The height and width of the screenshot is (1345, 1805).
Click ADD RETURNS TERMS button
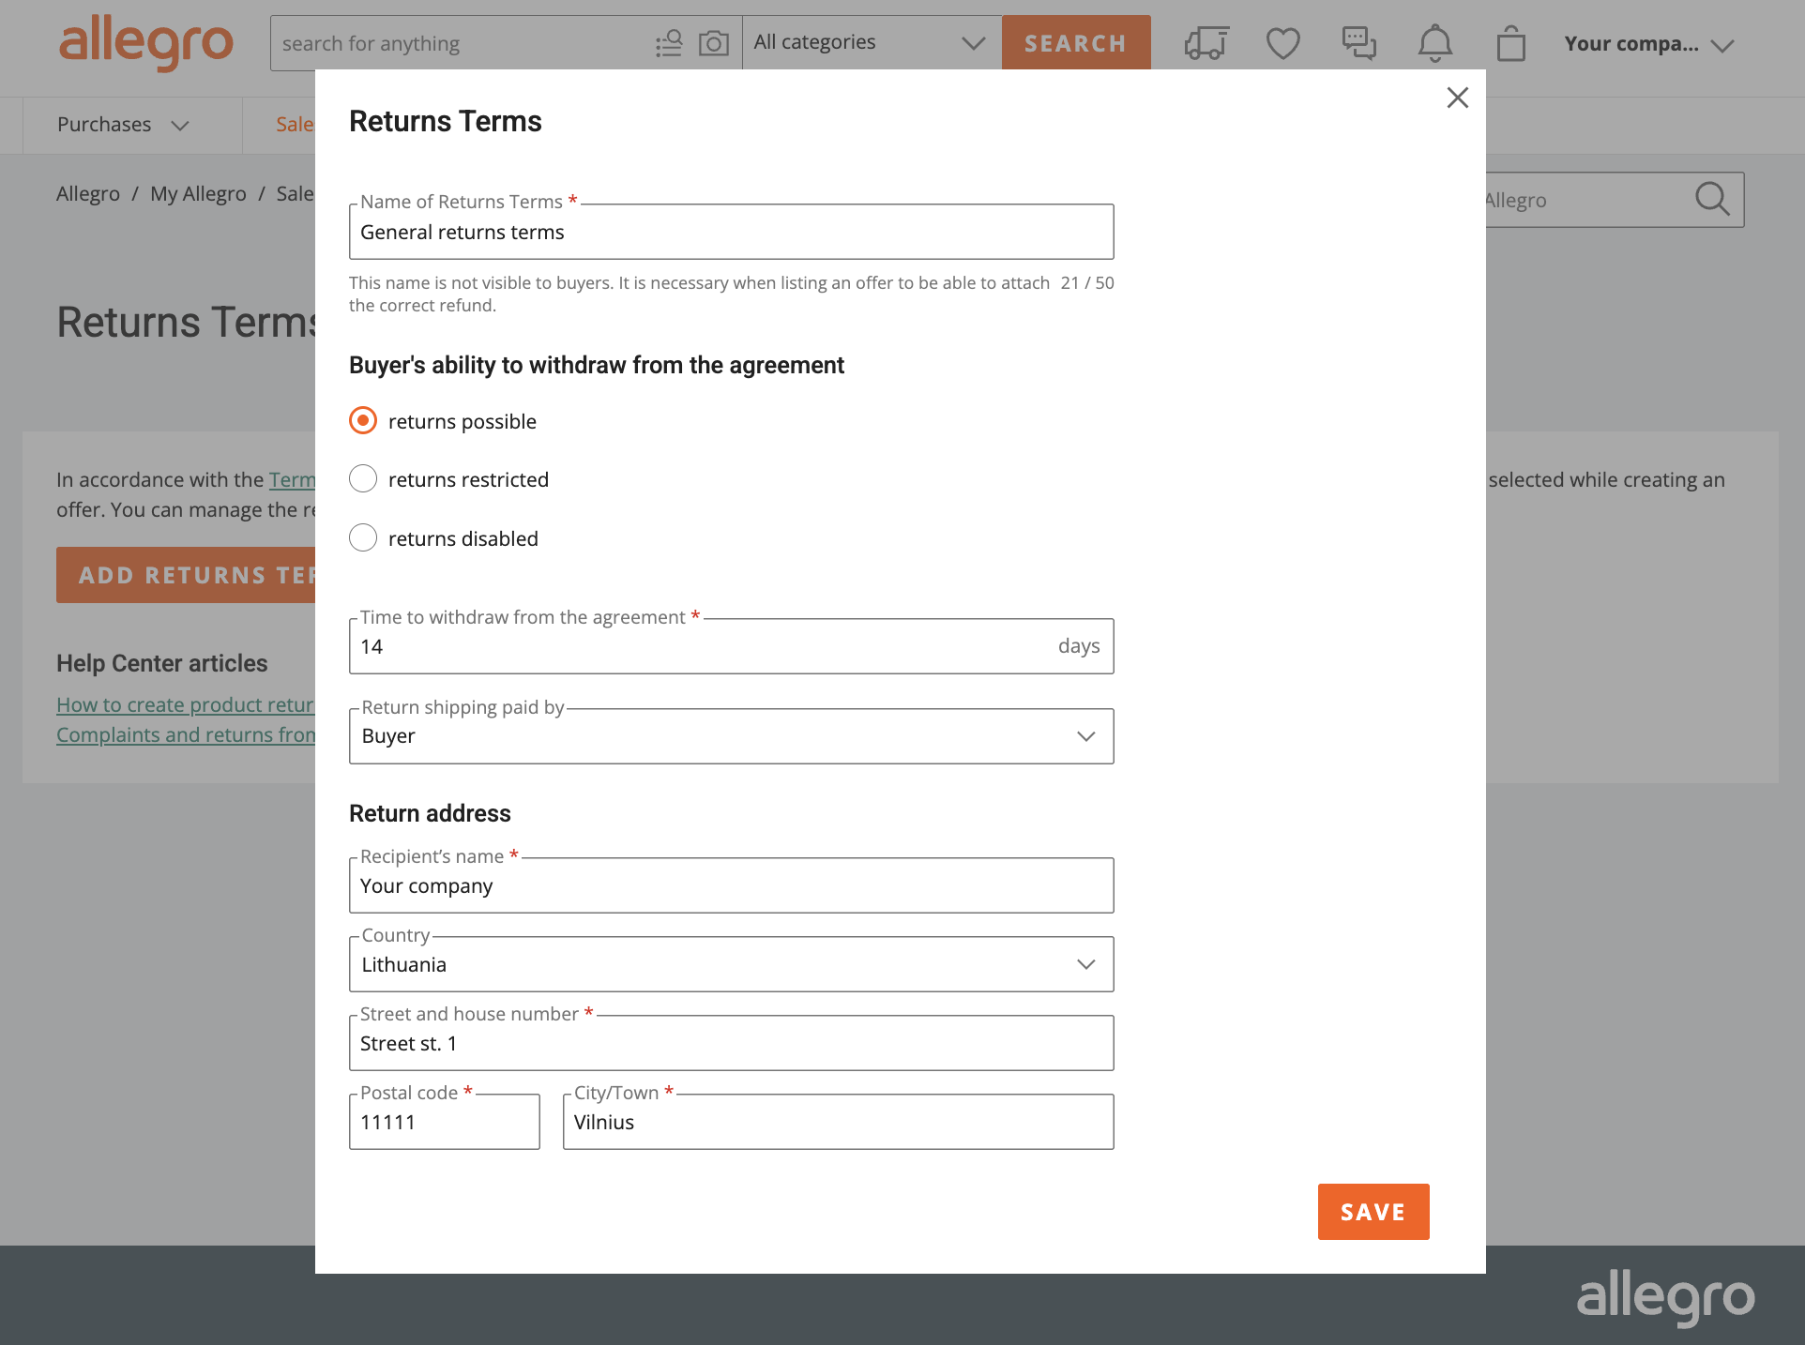pyautogui.click(x=186, y=575)
